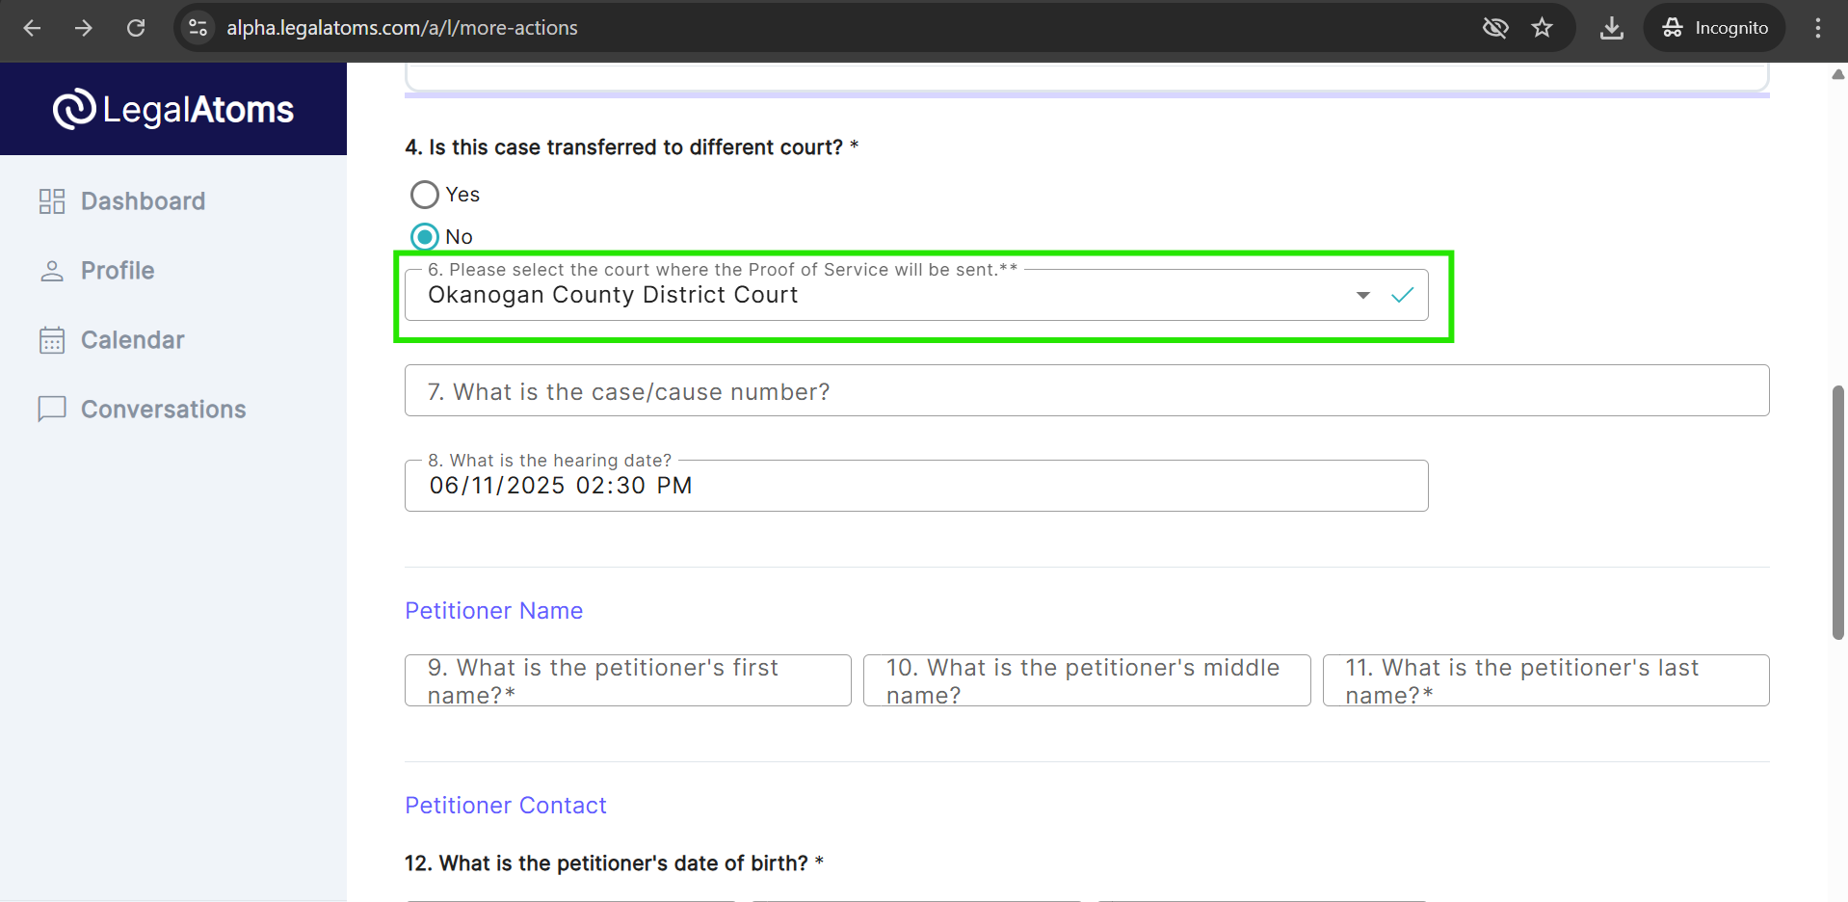Open Conversations in the sidebar

click(163, 410)
